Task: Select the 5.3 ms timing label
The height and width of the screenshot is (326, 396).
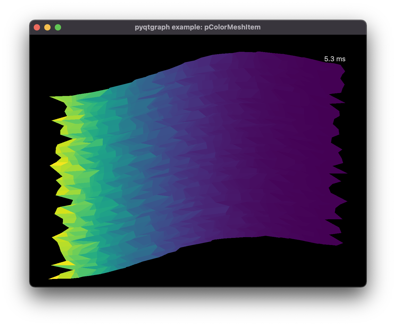Action: pos(335,59)
